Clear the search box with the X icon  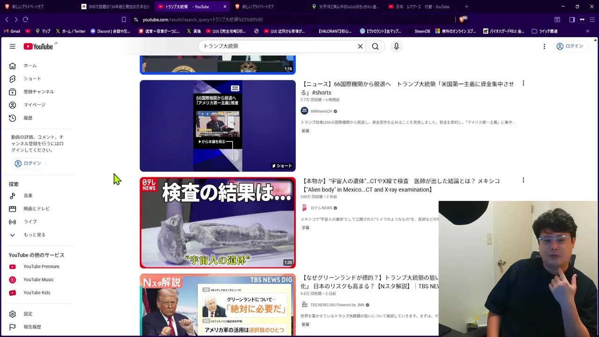coord(360,46)
